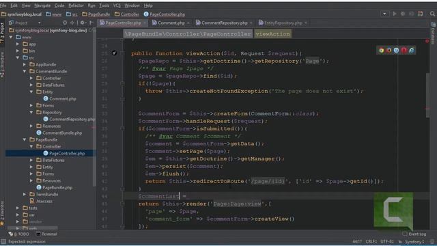This screenshot has width=437, height=246.
Task: Toggle tool window buttons icon in status bar
Action: coord(3,241)
